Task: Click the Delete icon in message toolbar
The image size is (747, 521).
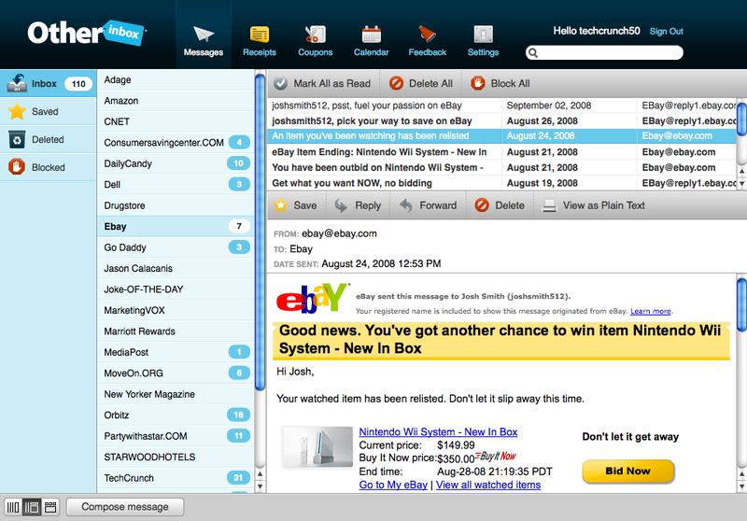Action: click(482, 205)
